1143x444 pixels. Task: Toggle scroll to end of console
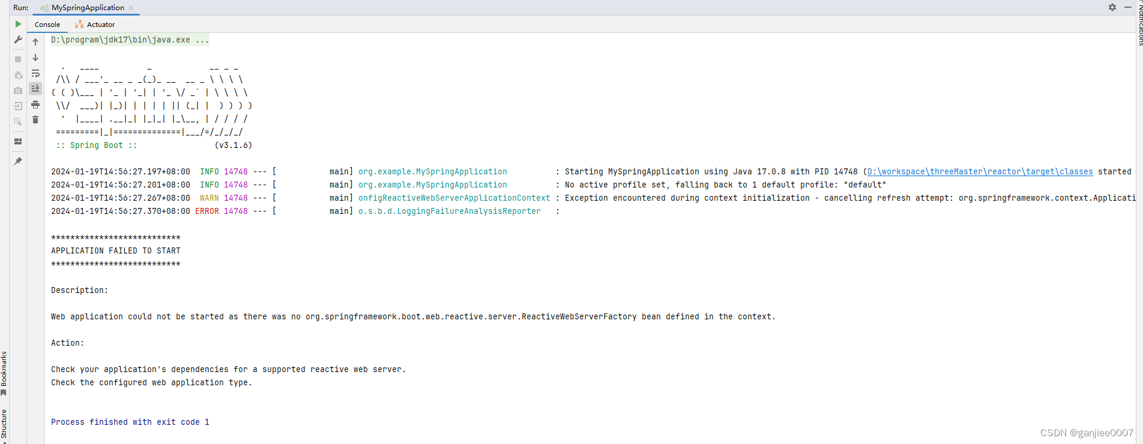35,89
